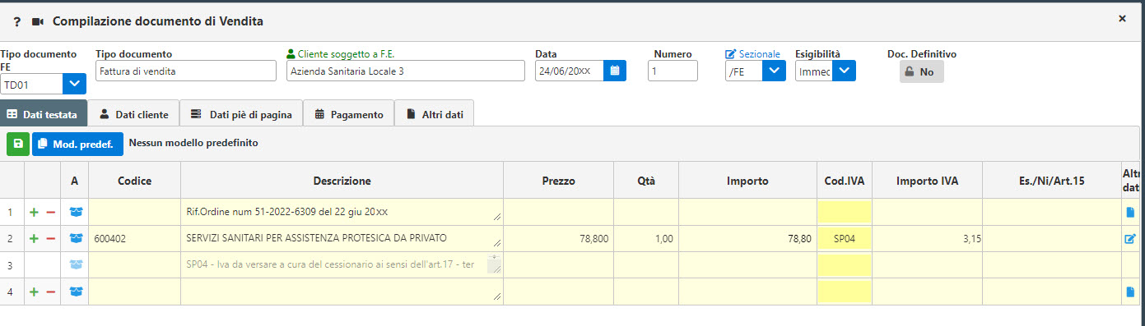
Task: Click the video camera tutorial icon
Action: click(x=37, y=21)
